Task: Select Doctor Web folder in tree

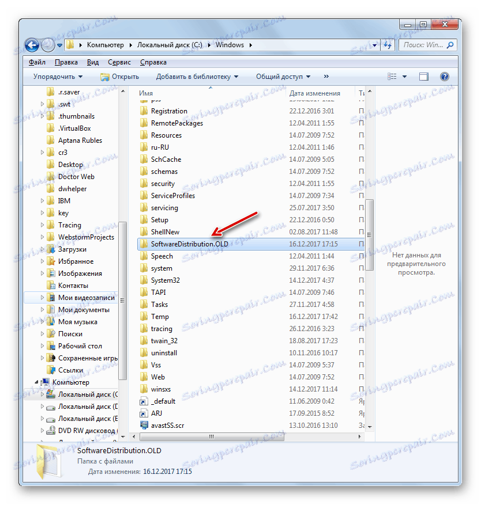Action: pyautogui.click(x=77, y=177)
